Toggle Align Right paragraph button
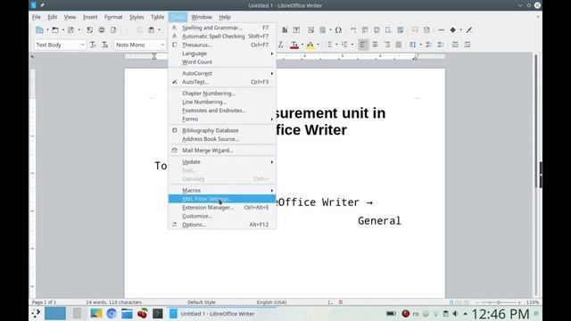The height and width of the screenshot is (321, 571). [x=386, y=45]
